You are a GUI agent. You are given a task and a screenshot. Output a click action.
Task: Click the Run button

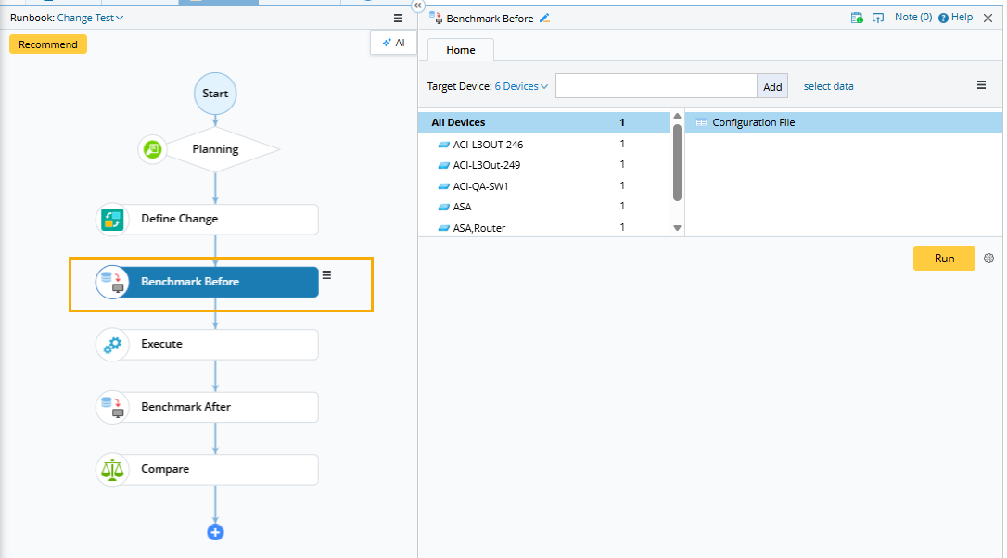[944, 258]
